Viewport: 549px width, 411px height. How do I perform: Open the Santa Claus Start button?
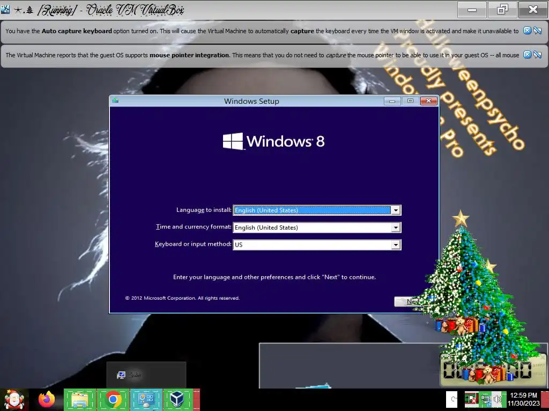14,400
